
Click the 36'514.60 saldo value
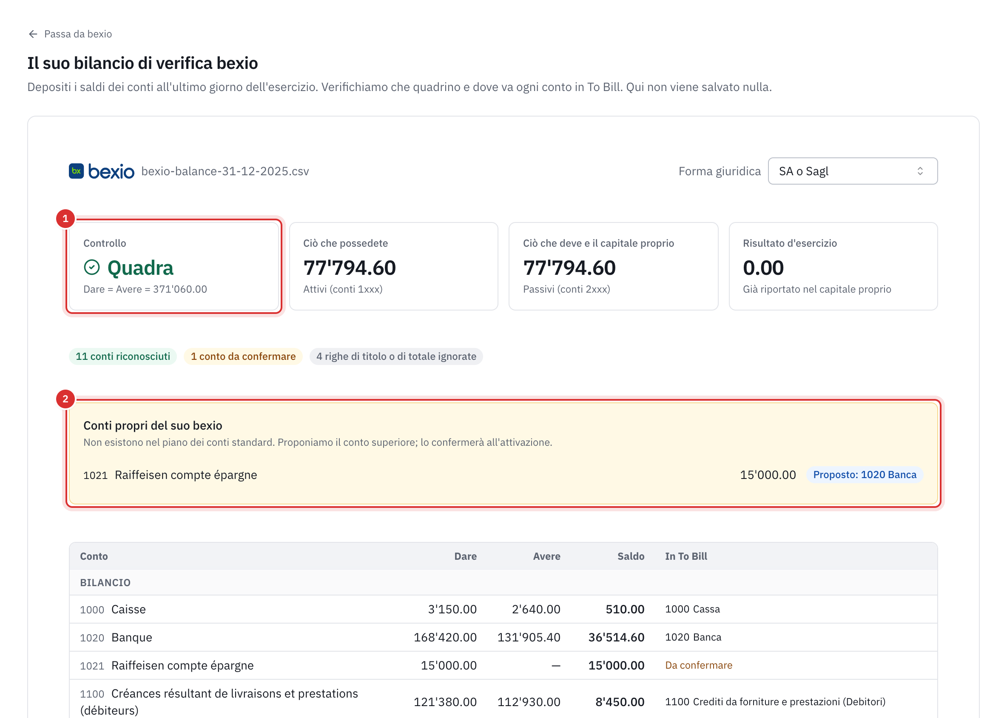tap(616, 637)
